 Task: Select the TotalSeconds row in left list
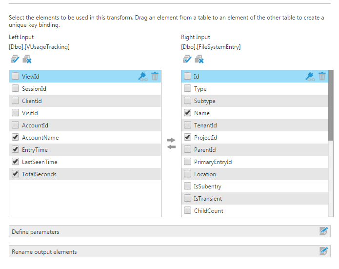[x=85, y=174]
